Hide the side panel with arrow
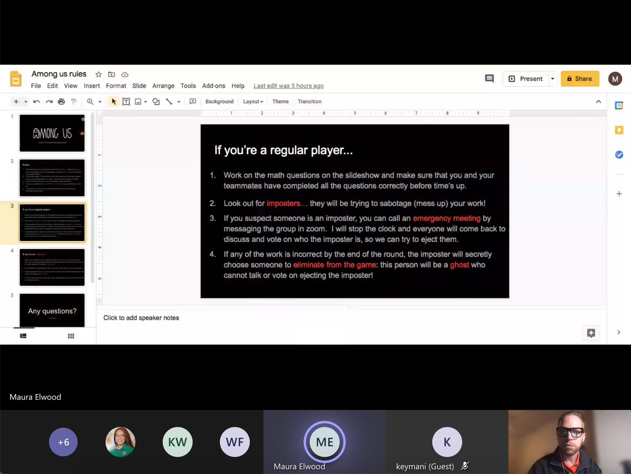The width and height of the screenshot is (631, 474). (x=619, y=332)
